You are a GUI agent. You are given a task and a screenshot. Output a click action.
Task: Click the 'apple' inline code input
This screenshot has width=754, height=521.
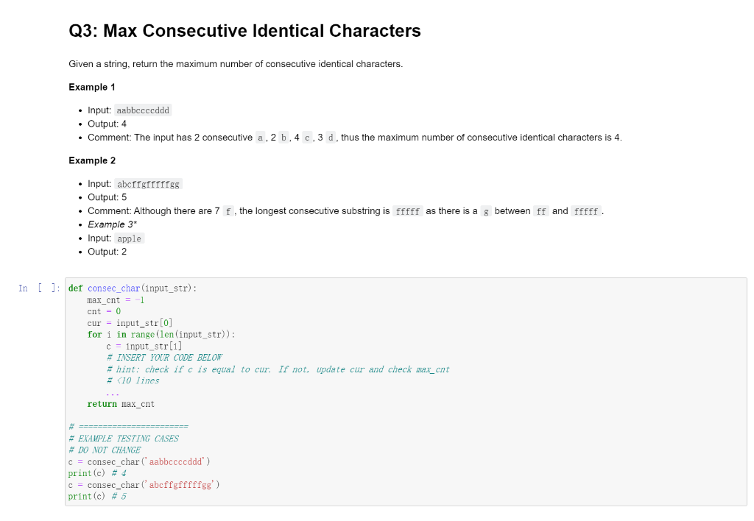[x=130, y=238]
